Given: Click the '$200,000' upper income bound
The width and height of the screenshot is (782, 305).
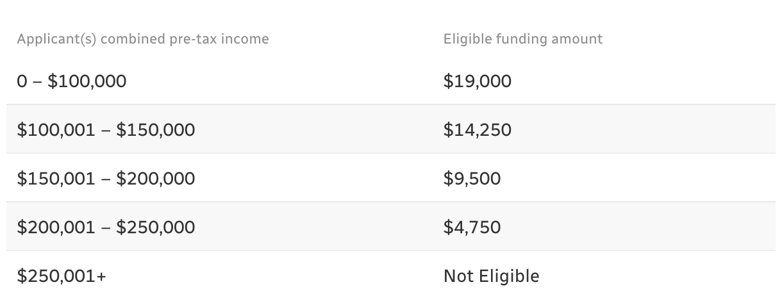Looking at the screenshot, I should [x=156, y=179].
